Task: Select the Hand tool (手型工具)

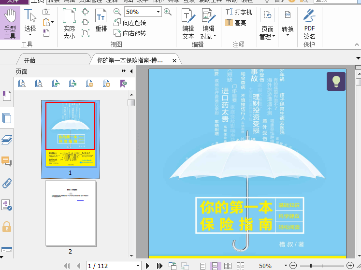Action: point(10,23)
